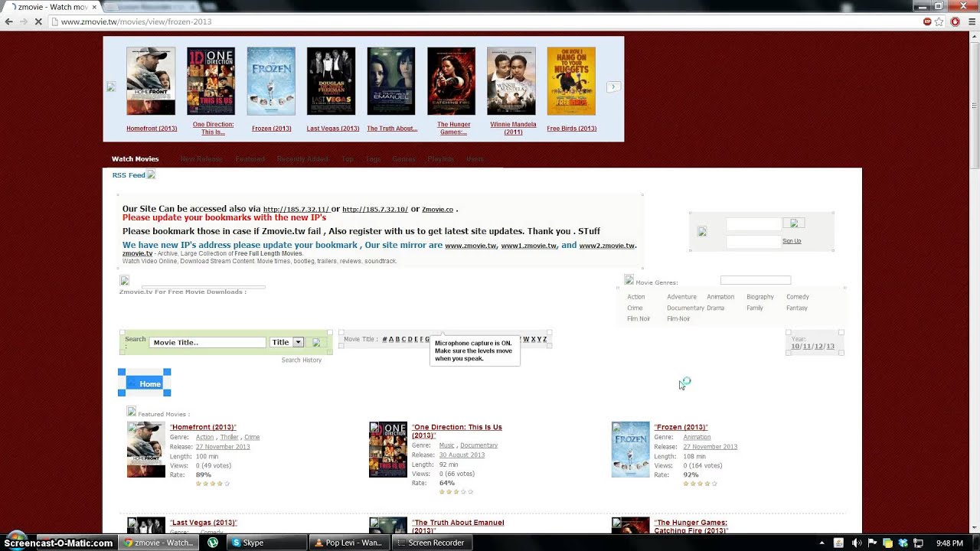Click the RSS Feed icon
This screenshot has height=551, width=980.
point(151,174)
